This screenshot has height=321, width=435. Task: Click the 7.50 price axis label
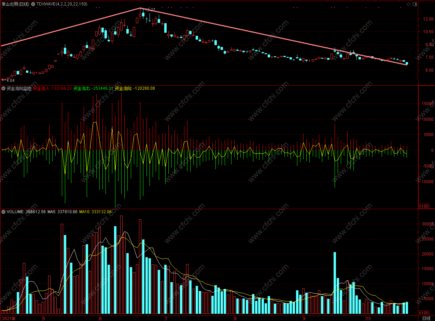point(429,57)
